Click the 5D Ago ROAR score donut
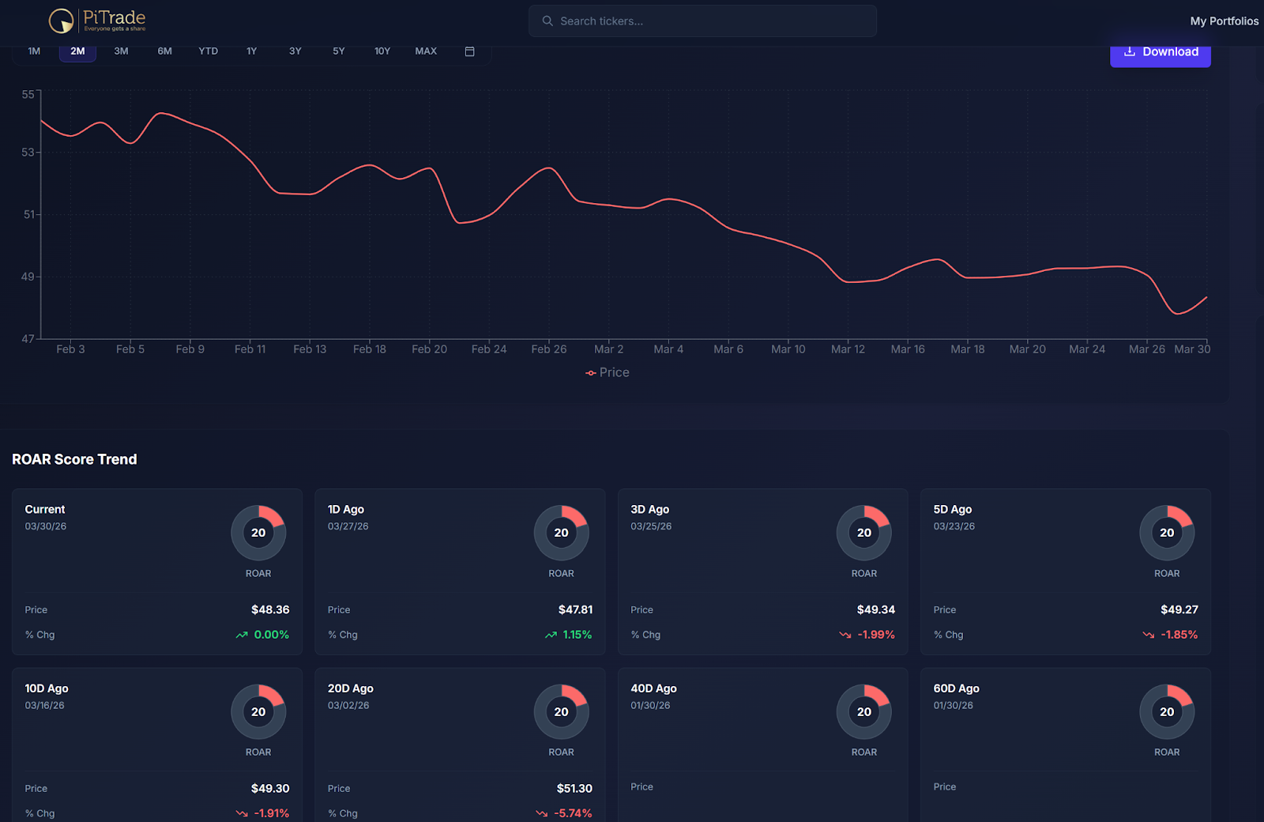The height and width of the screenshot is (822, 1264). point(1167,533)
